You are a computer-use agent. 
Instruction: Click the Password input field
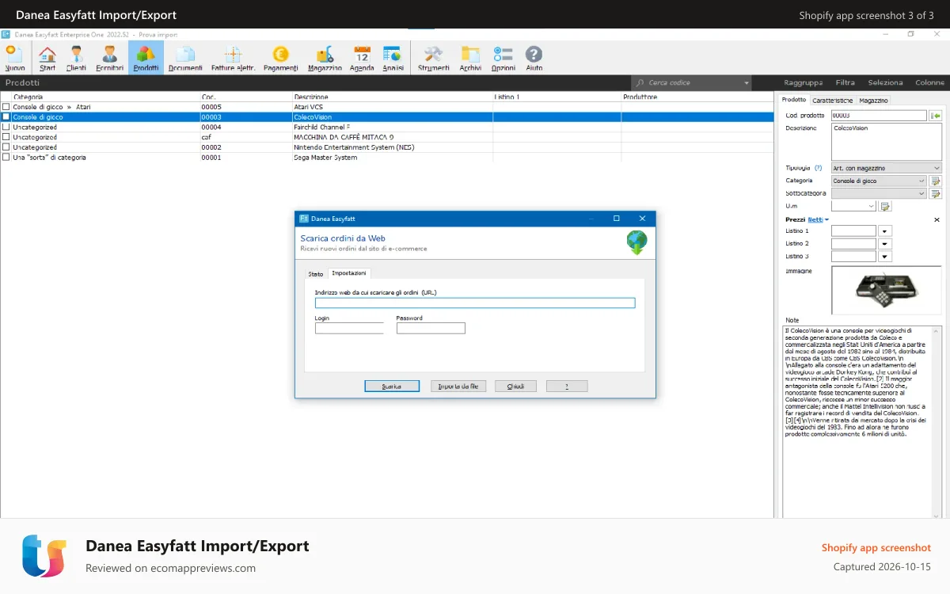431,328
